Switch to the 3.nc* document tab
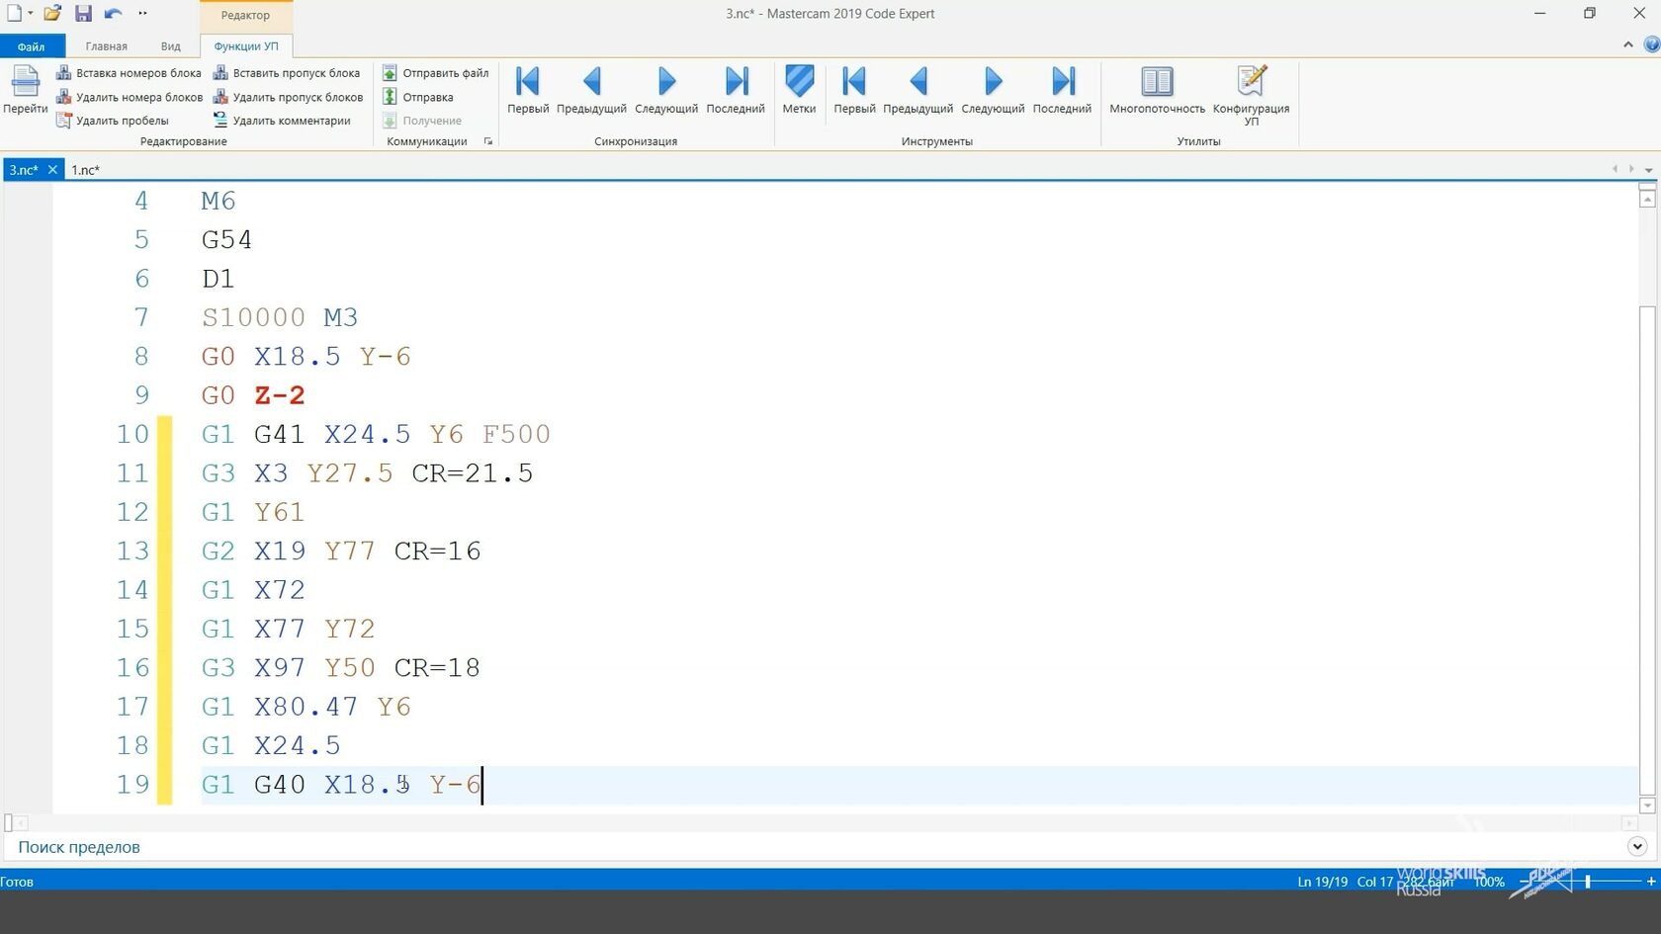This screenshot has width=1661, height=934. [x=24, y=170]
